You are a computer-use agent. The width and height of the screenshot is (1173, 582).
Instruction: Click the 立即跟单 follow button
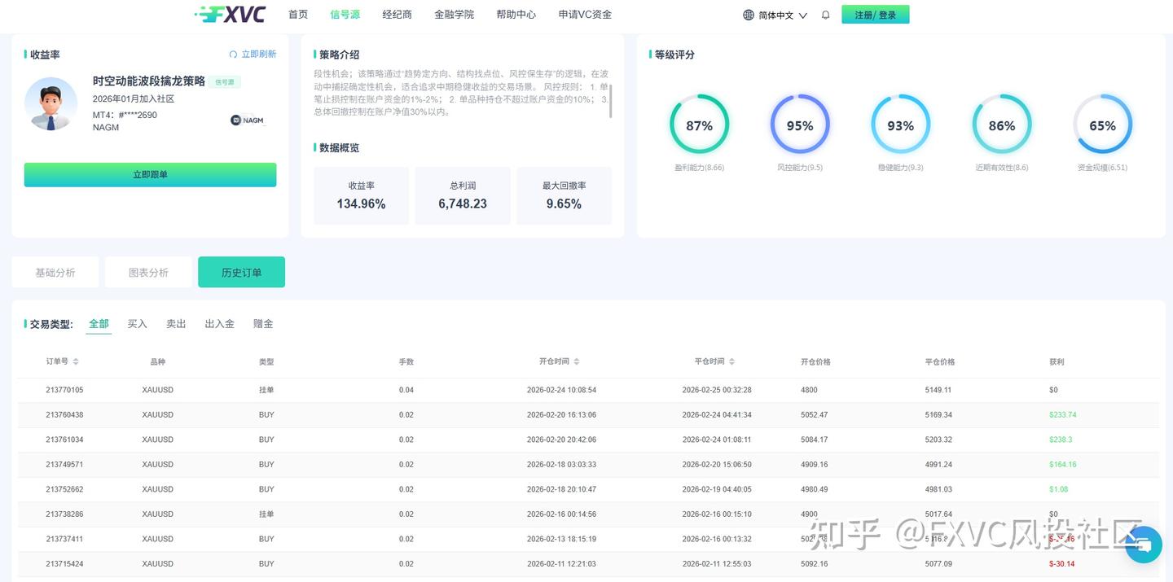point(150,174)
